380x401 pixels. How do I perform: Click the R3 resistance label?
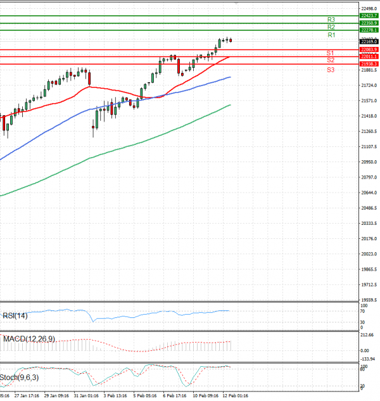331,20
